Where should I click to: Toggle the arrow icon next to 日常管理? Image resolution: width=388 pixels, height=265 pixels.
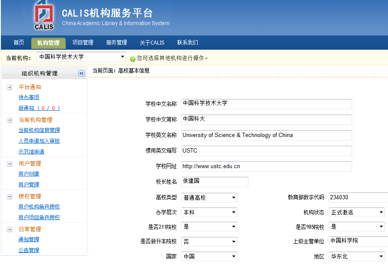coord(10,230)
